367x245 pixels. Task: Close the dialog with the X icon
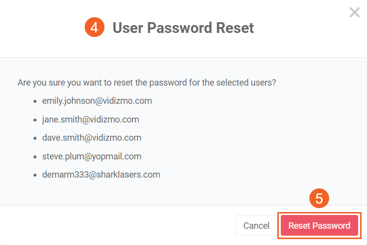pos(354,13)
